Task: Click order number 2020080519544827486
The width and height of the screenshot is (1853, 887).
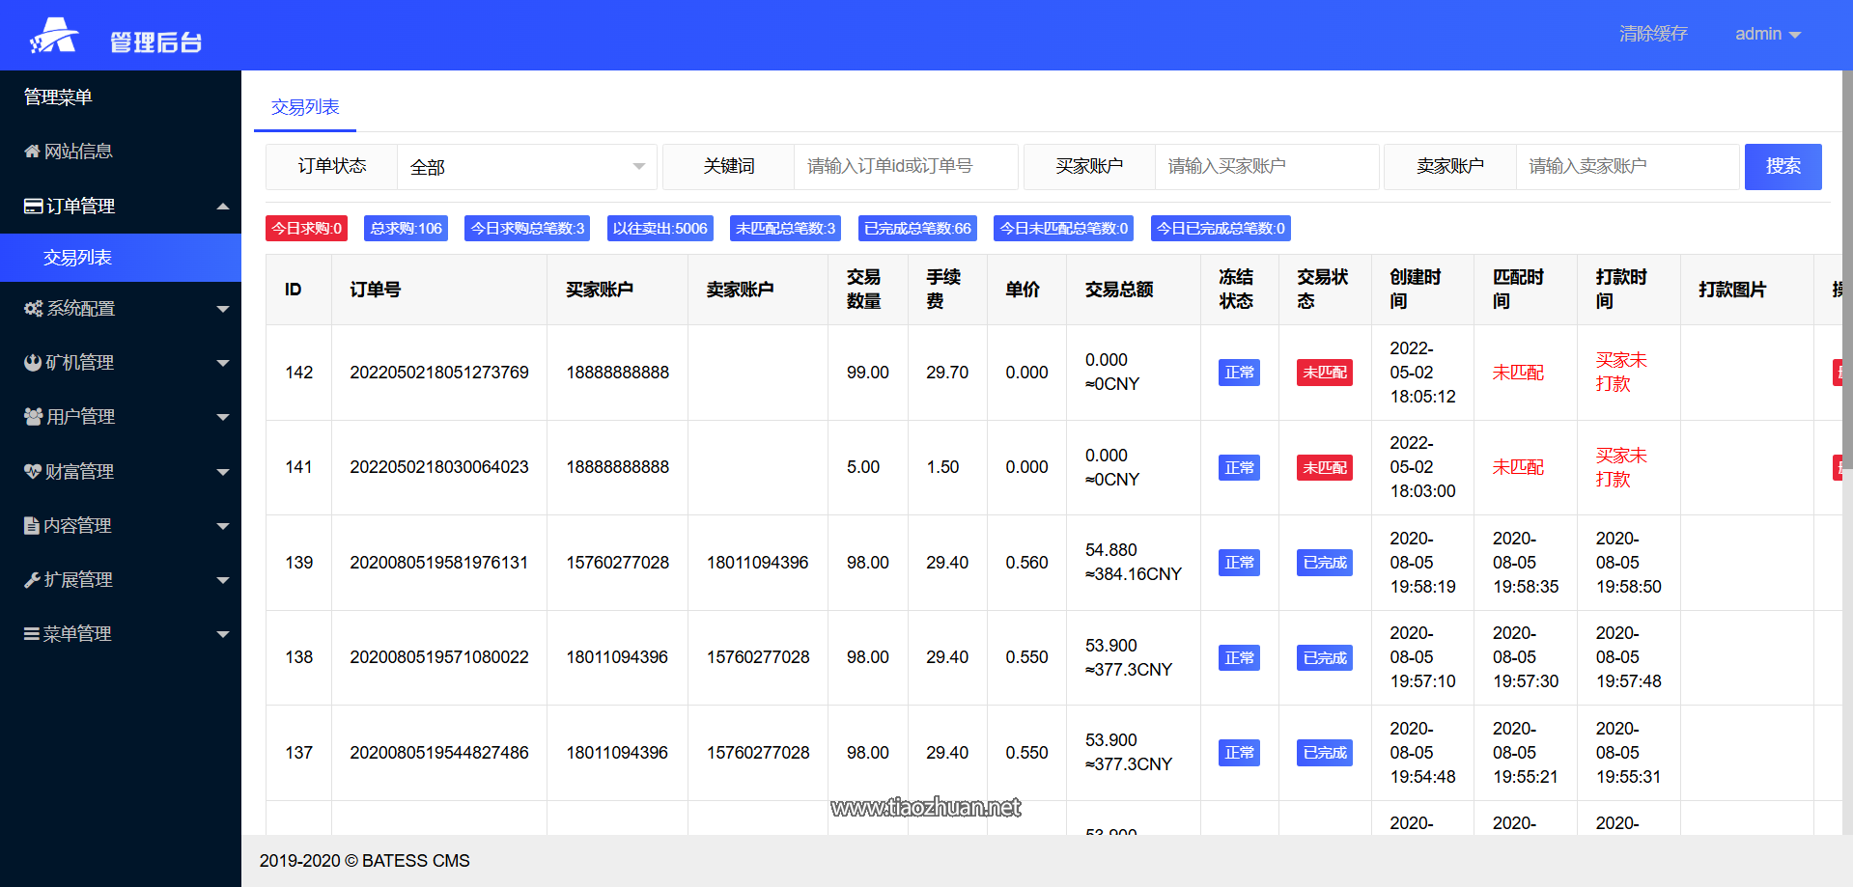Action: pyautogui.click(x=439, y=753)
